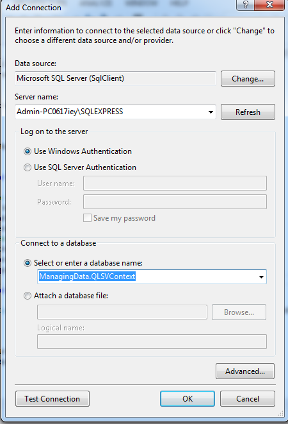Open the database name dropdown list
Image resolution: width=288 pixels, height=424 pixels.
click(x=261, y=277)
